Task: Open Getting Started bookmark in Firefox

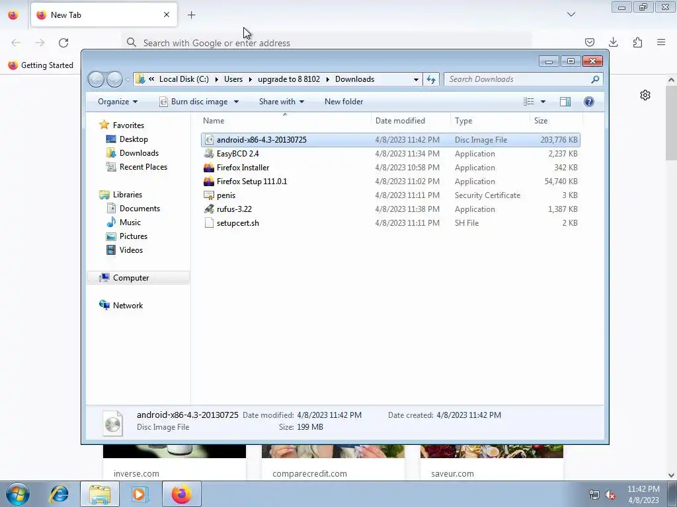Action: click(x=40, y=65)
